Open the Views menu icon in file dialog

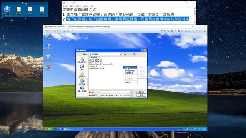(x=134, y=54)
